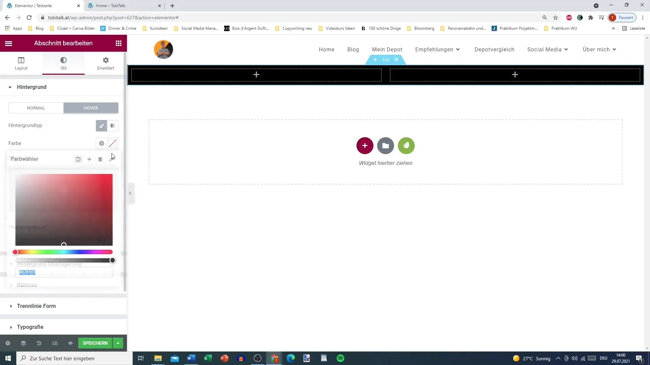The image size is (650, 365).
Task: Launch Word from the taskbar
Action: (x=191, y=358)
